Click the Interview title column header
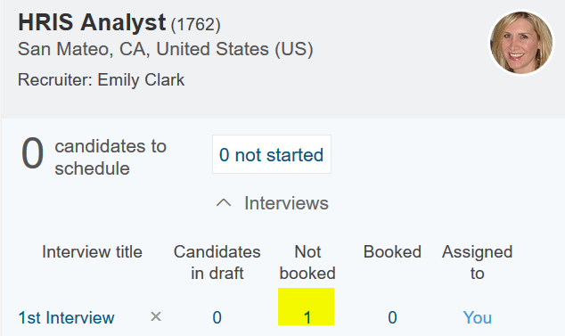Screen dimensions: 565x336 click(92, 251)
